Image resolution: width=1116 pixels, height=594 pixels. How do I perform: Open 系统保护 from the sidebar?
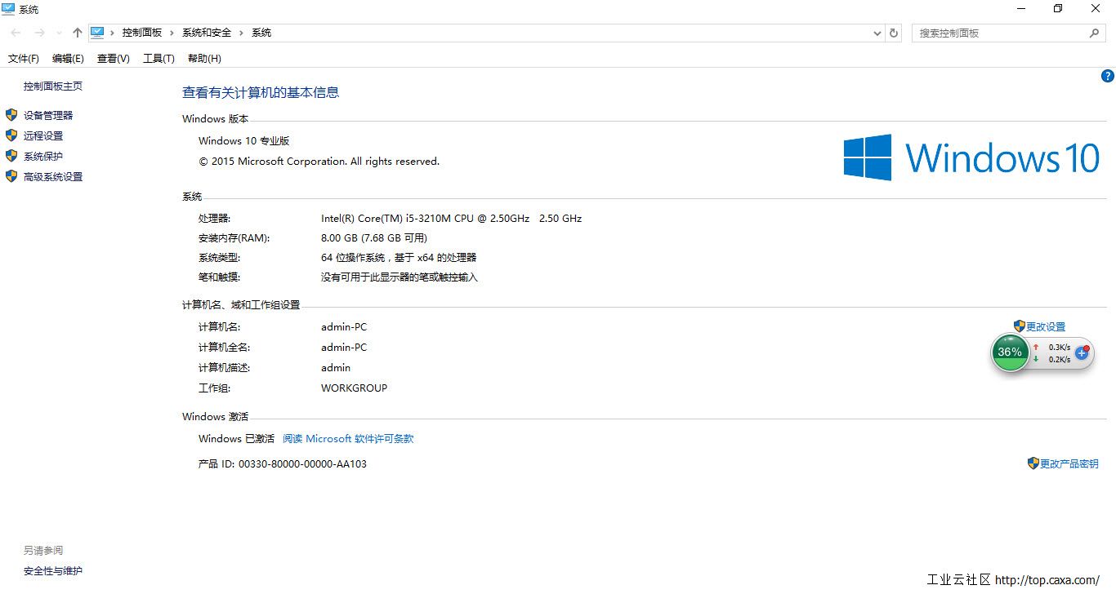[43, 157]
